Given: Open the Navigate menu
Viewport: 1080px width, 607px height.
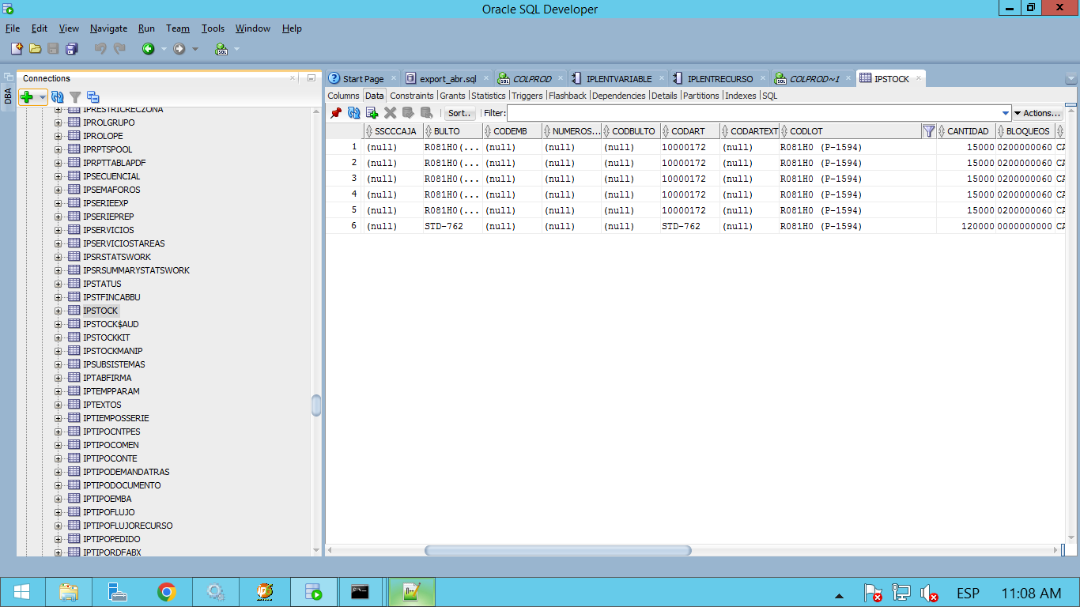Looking at the screenshot, I should (x=108, y=28).
